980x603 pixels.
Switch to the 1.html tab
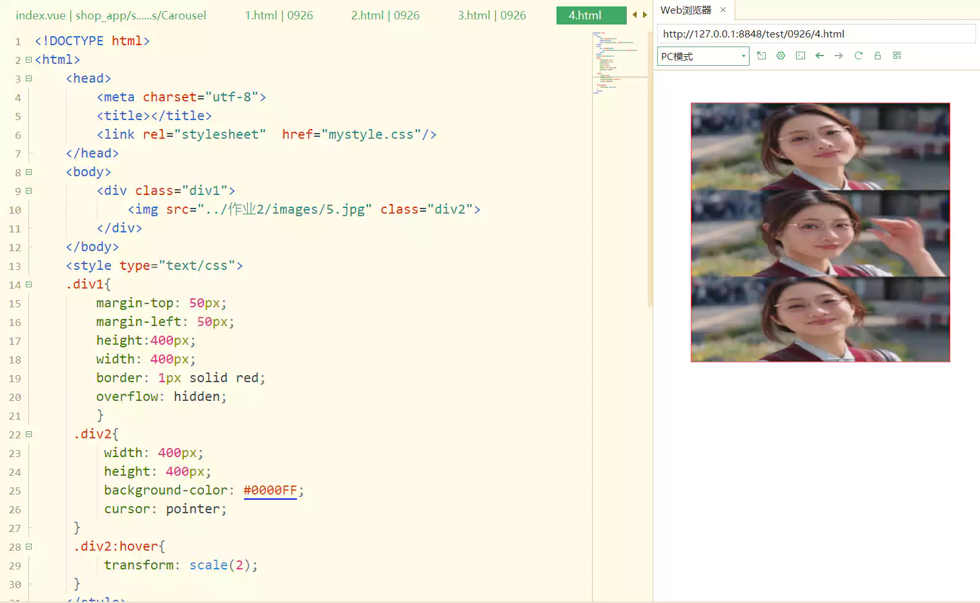coord(279,15)
